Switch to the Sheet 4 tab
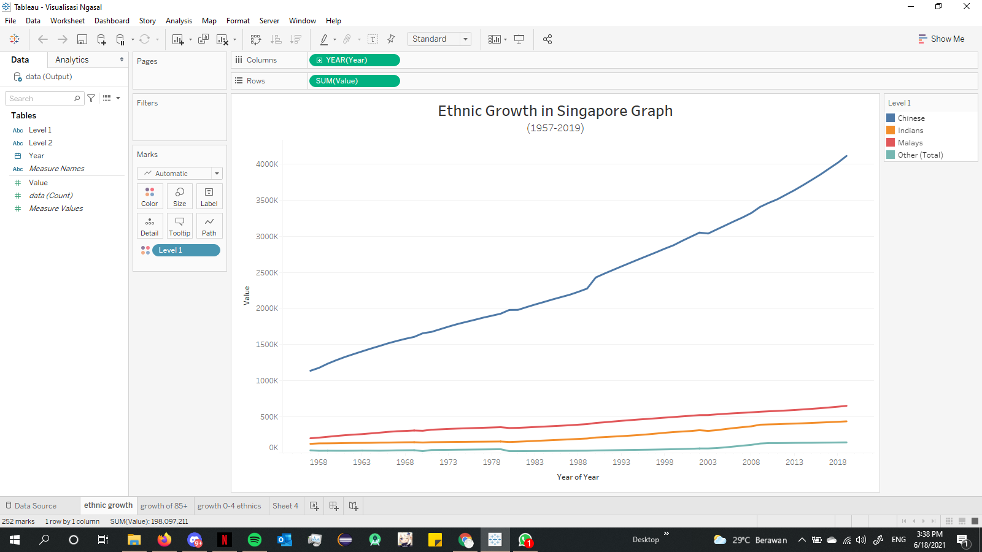The image size is (982, 552). point(285,506)
